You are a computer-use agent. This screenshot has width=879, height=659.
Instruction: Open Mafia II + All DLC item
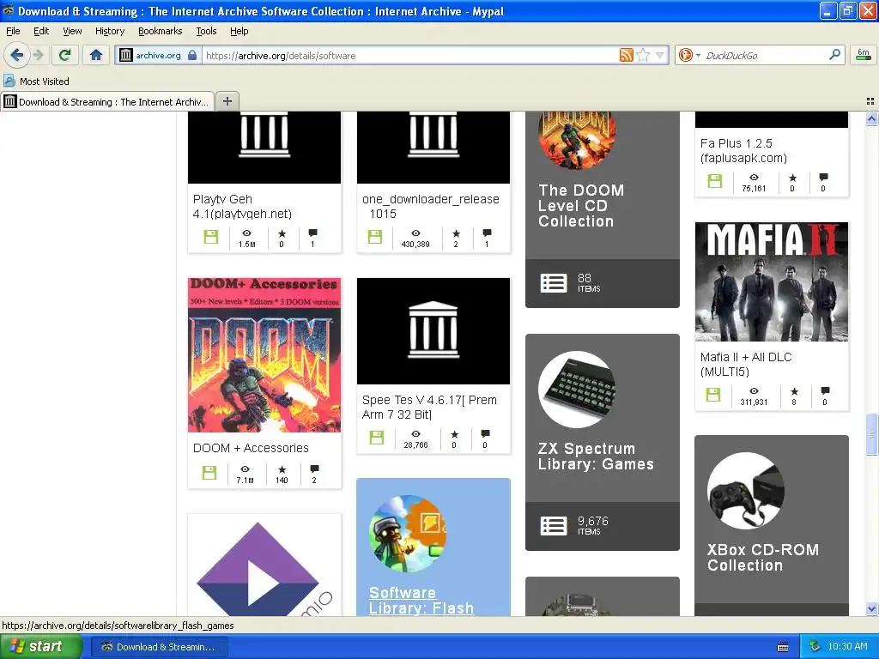[746, 364]
